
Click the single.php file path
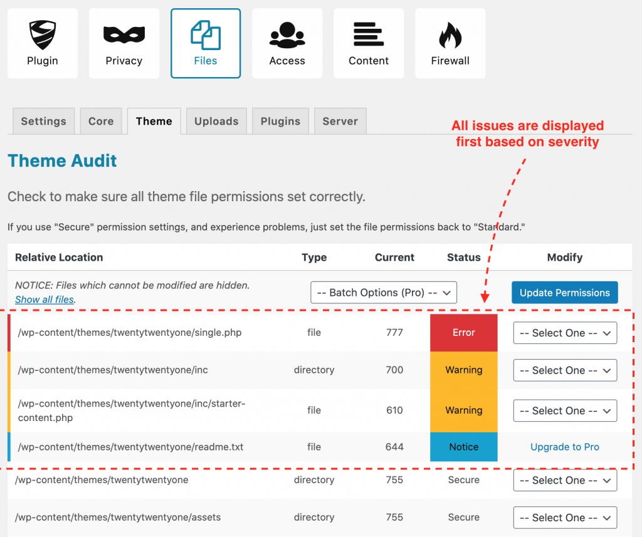tap(130, 332)
